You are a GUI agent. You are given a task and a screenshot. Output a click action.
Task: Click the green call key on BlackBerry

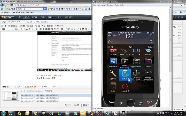coord(112,102)
